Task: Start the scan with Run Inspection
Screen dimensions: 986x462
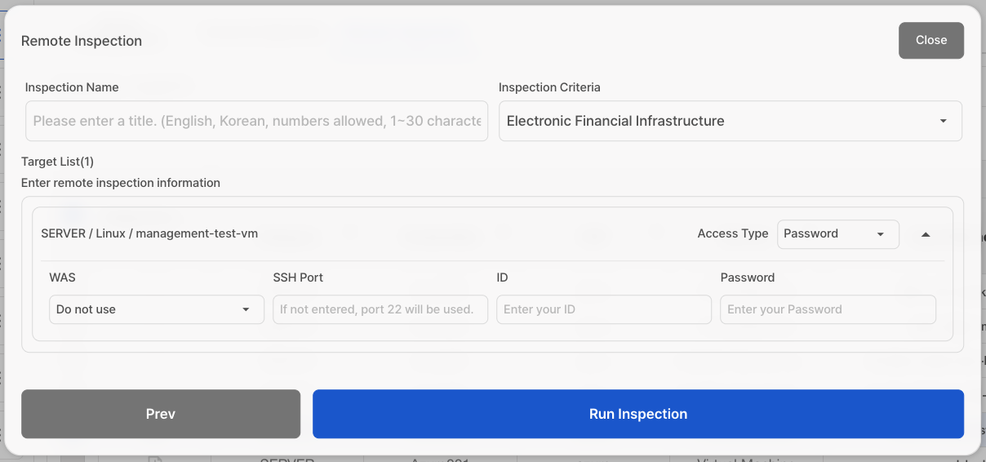Action: (x=637, y=414)
